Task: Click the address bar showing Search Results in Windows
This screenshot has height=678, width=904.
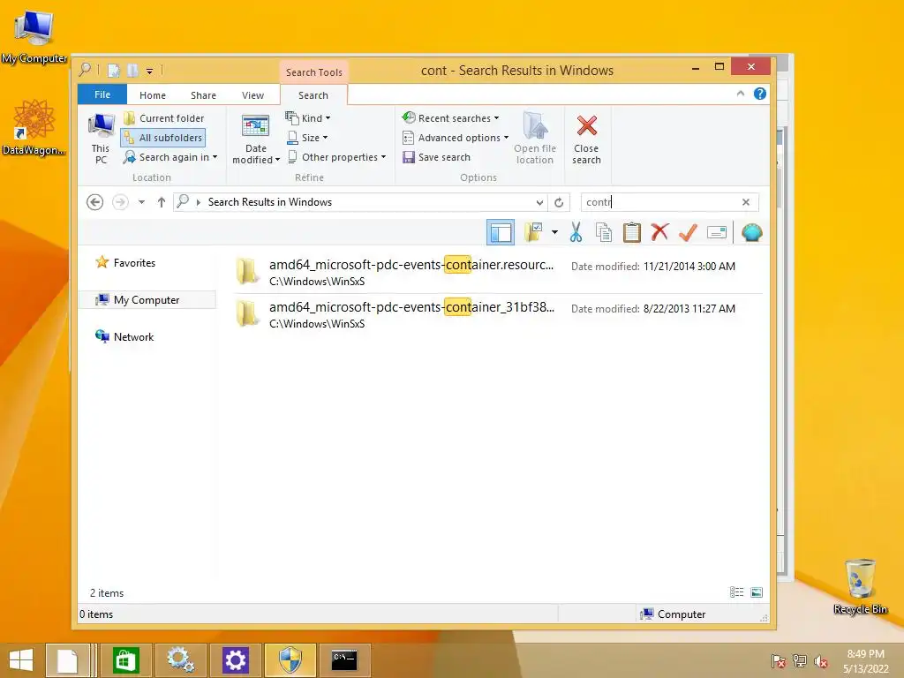Action: click(x=360, y=202)
